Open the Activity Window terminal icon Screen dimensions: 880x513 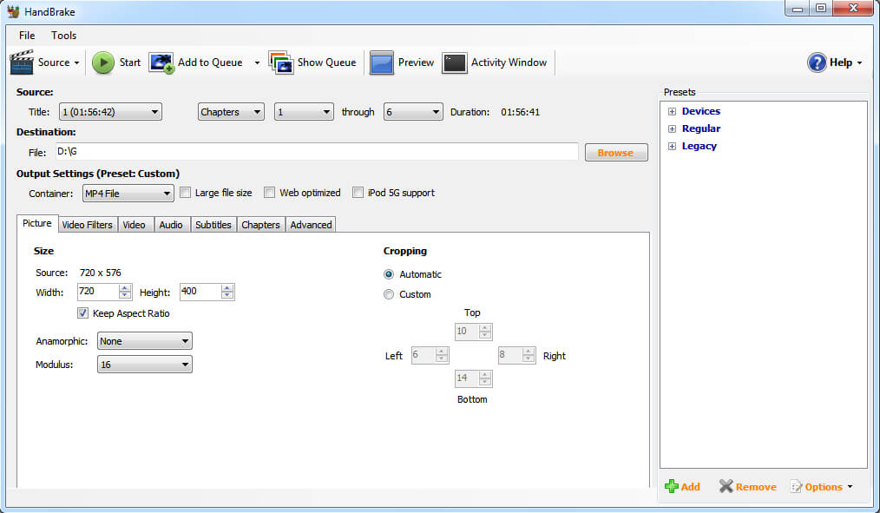tap(454, 62)
